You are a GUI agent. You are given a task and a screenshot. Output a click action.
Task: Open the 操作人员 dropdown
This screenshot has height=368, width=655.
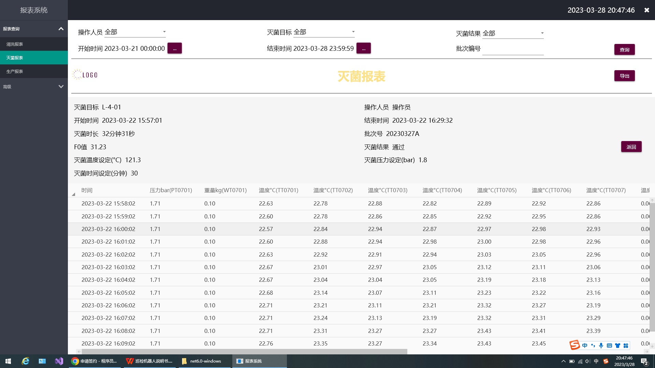(x=135, y=32)
